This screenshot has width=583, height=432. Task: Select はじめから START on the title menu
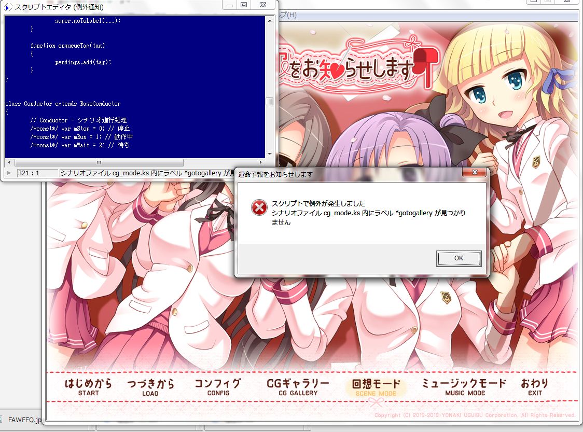pos(89,387)
